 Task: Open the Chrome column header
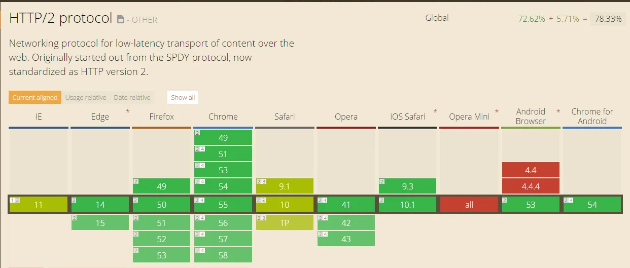223,117
